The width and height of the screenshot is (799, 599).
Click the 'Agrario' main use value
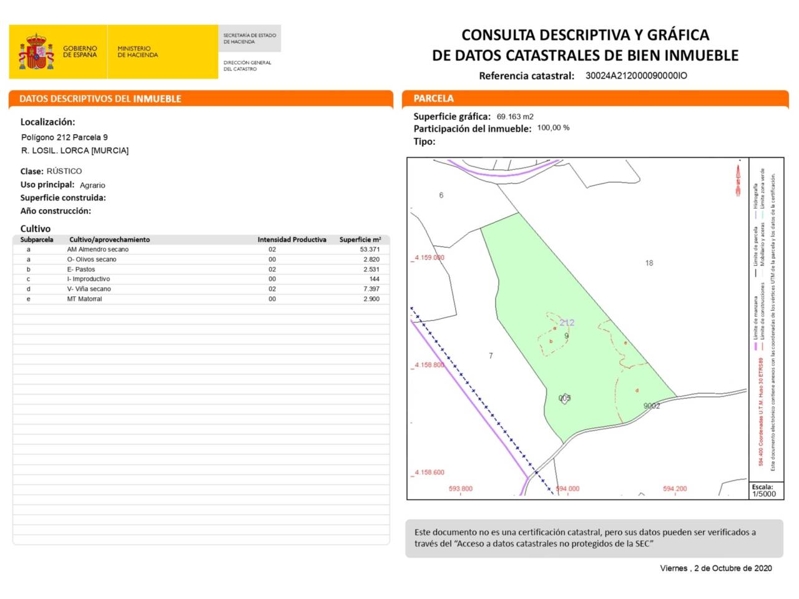click(92, 185)
